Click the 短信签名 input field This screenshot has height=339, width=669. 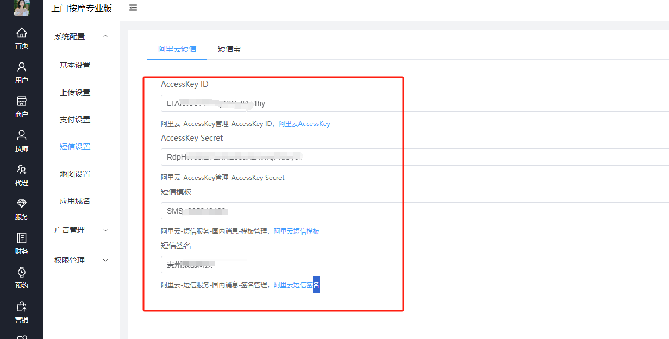(415, 265)
